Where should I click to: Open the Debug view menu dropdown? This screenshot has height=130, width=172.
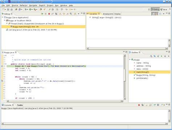click(78, 14)
